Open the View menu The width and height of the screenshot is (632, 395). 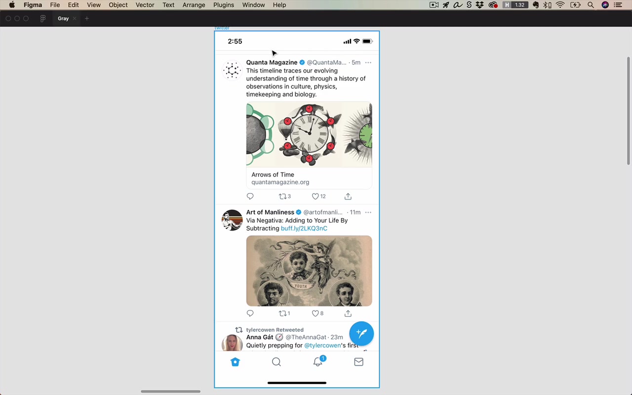click(x=94, y=5)
